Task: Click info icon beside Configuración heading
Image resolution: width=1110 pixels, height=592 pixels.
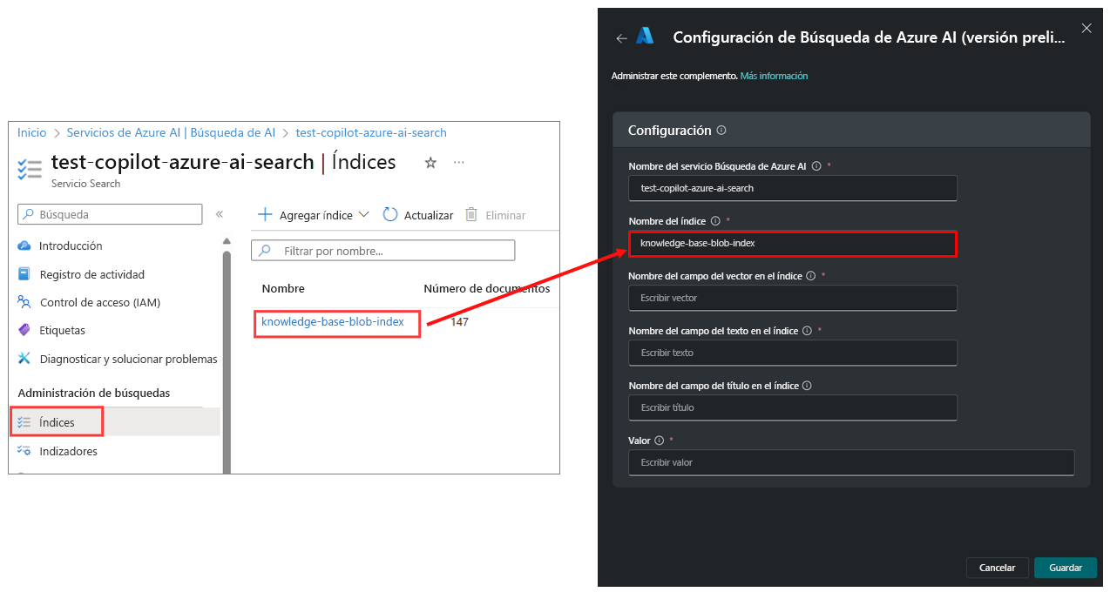Action: [721, 130]
